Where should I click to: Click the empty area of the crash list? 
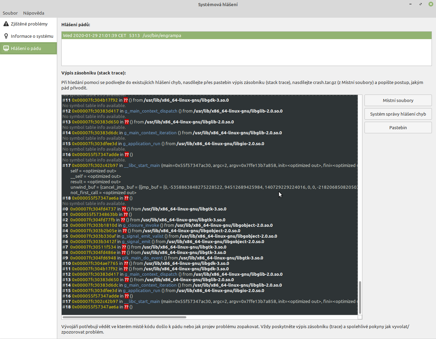click(x=246, y=53)
